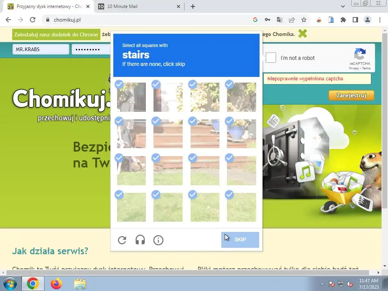Launch Firefox from the taskbar
This screenshot has height=291, width=388.
56,283
